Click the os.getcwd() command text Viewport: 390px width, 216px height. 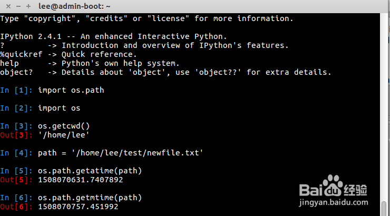point(64,126)
